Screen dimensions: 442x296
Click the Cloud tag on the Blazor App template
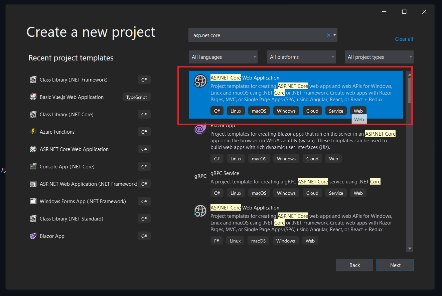pos(312,159)
